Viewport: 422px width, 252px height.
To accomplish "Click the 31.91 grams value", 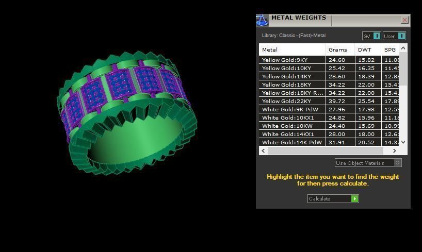I will (337, 142).
